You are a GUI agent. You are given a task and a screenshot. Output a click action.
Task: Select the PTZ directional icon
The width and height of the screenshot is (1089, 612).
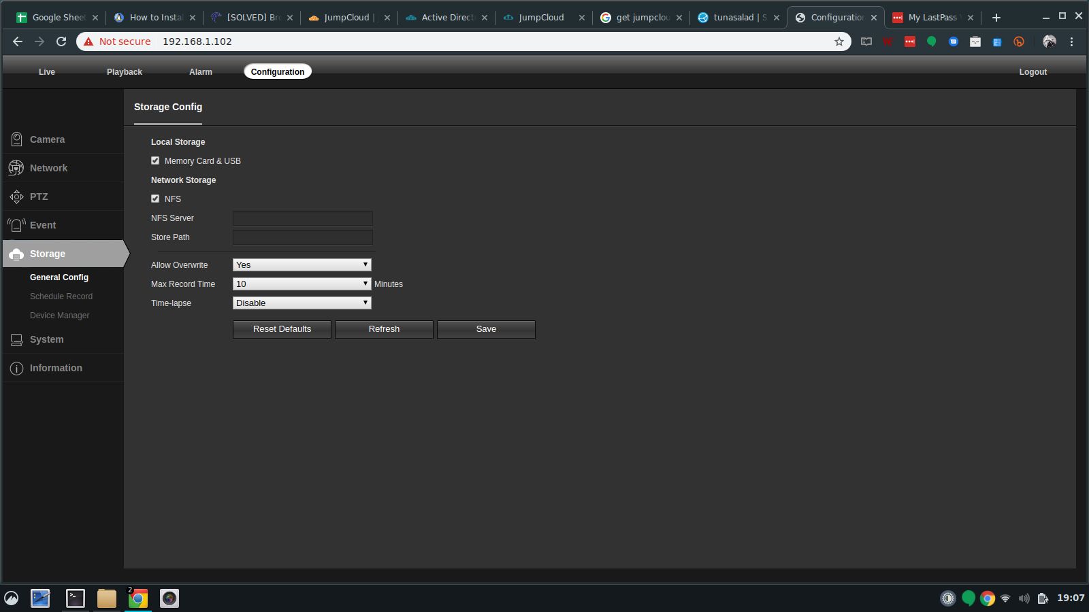coord(16,197)
